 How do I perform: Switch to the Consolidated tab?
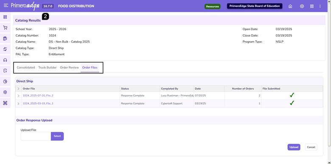26,67
